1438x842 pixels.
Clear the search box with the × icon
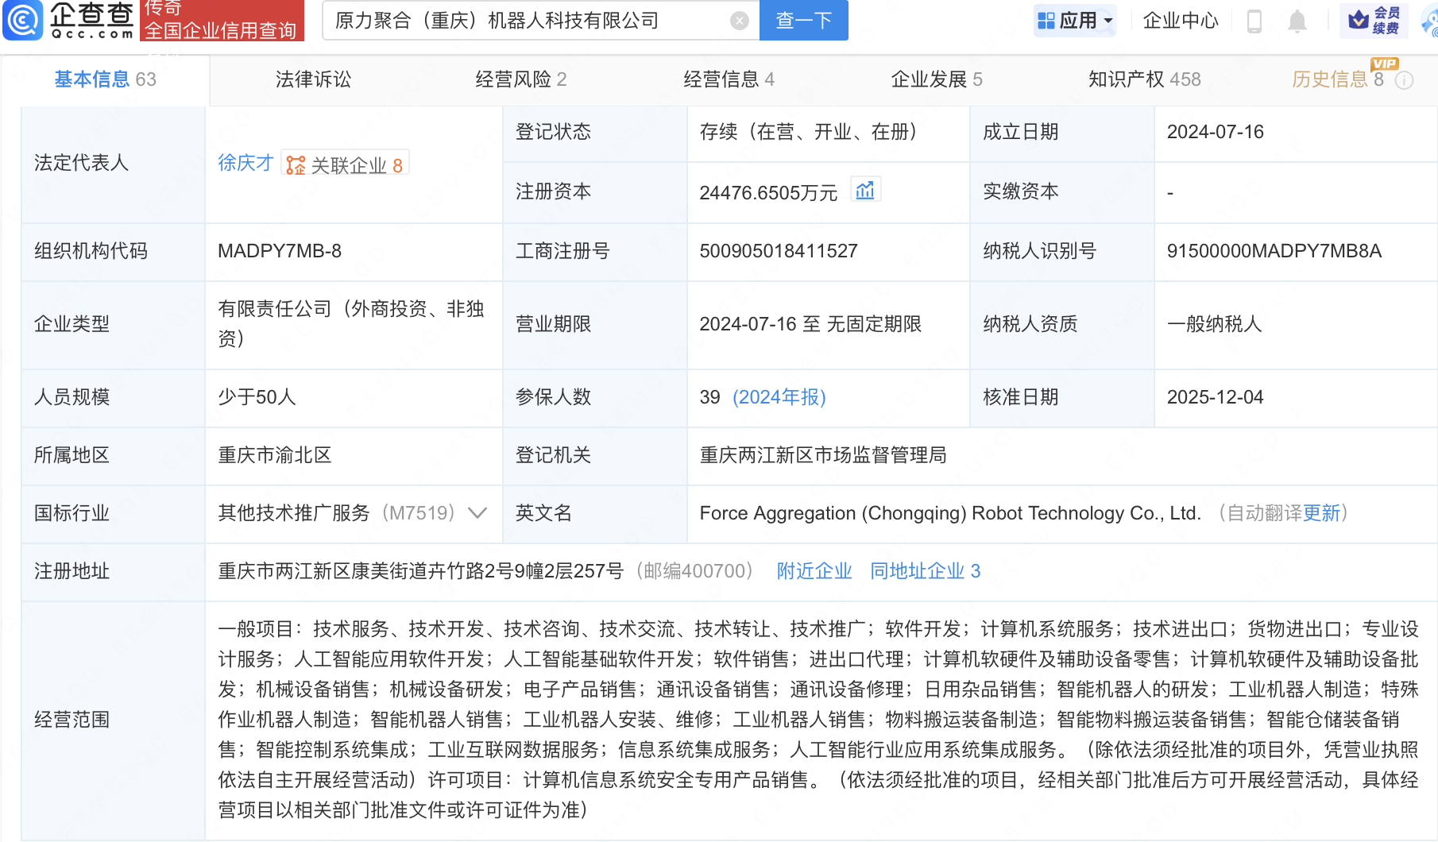[740, 21]
